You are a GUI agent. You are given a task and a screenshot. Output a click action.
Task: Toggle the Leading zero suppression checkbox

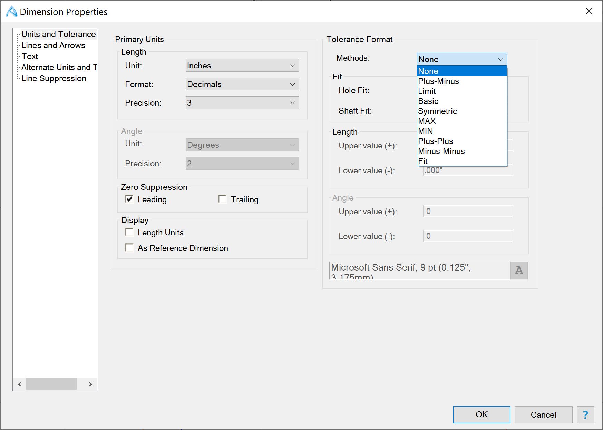(x=129, y=199)
